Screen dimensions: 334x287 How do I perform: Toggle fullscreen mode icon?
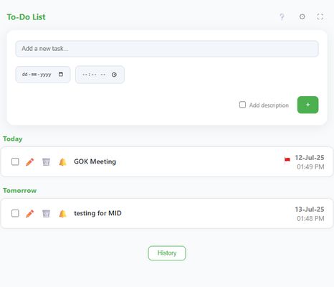point(320,17)
